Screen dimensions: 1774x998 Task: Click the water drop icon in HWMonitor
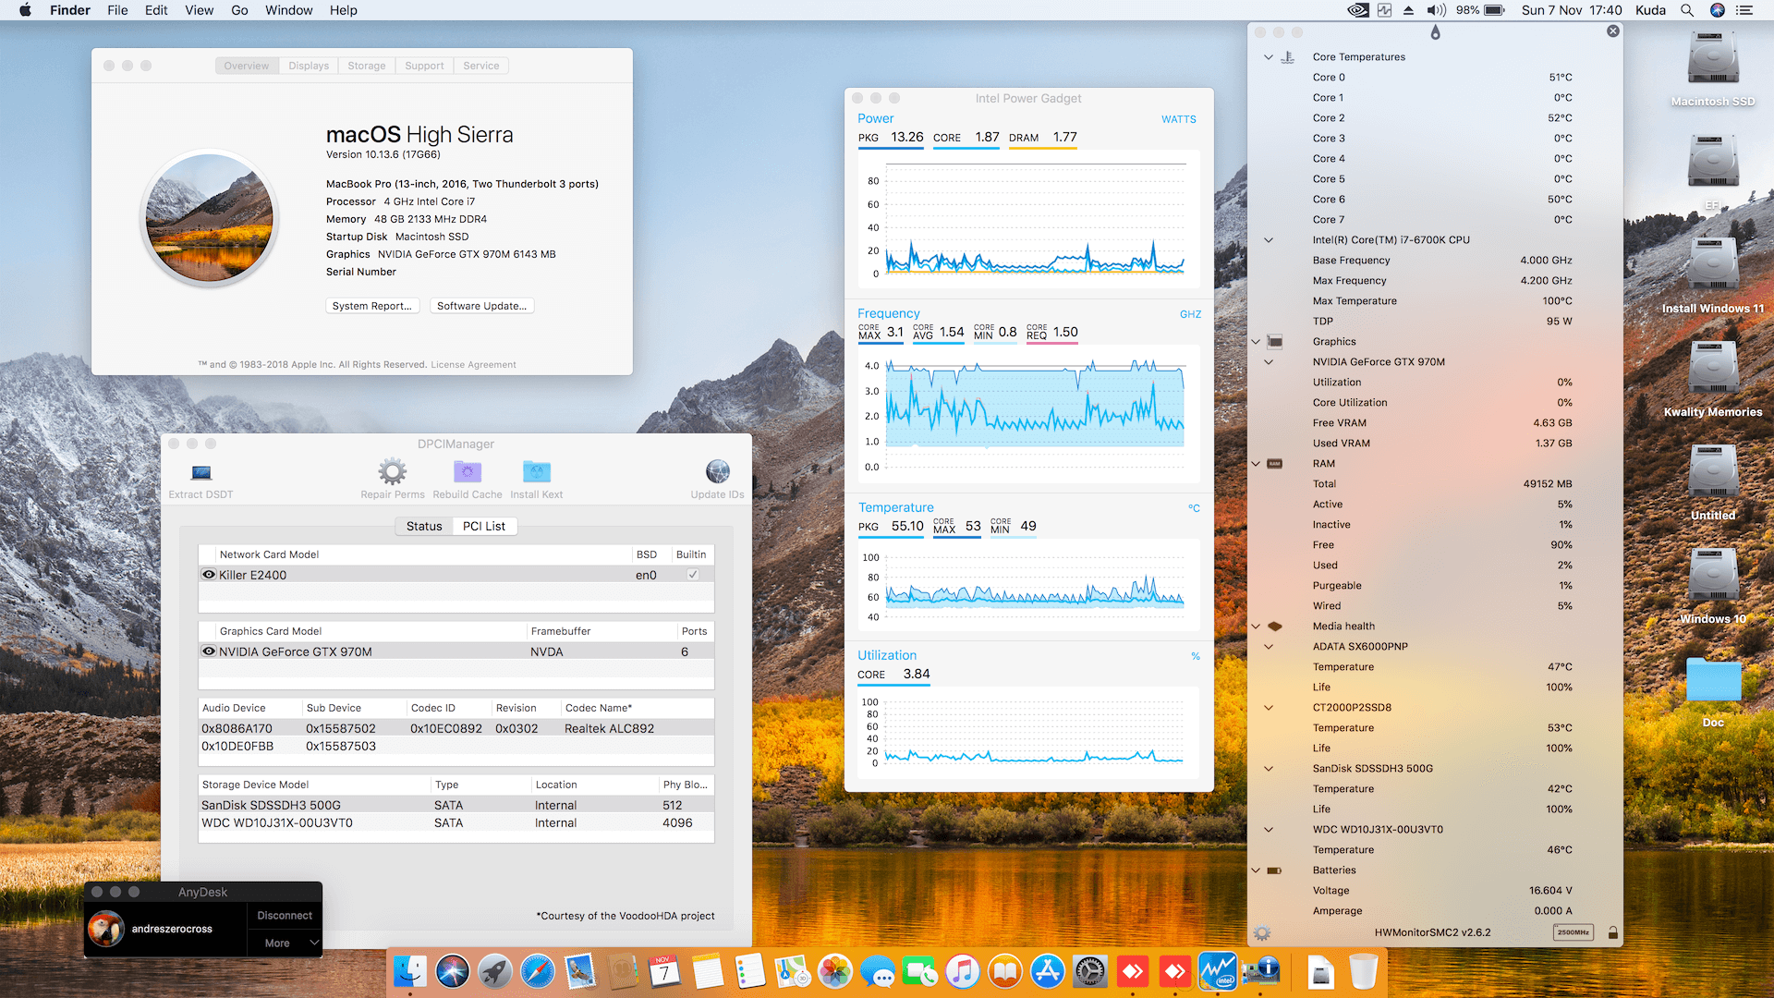pyautogui.click(x=1435, y=32)
